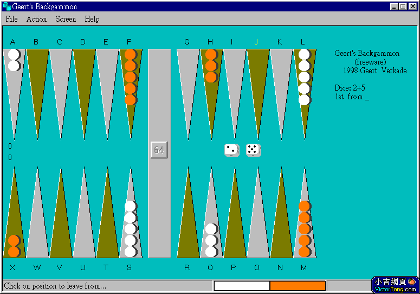
Task: Click the Geert's Backgammon app icon
Action: pyautogui.click(x=7, y=7)
